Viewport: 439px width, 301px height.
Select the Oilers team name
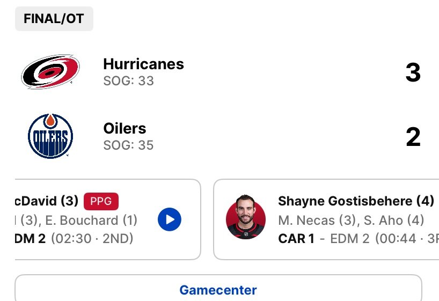coord(125,128)
